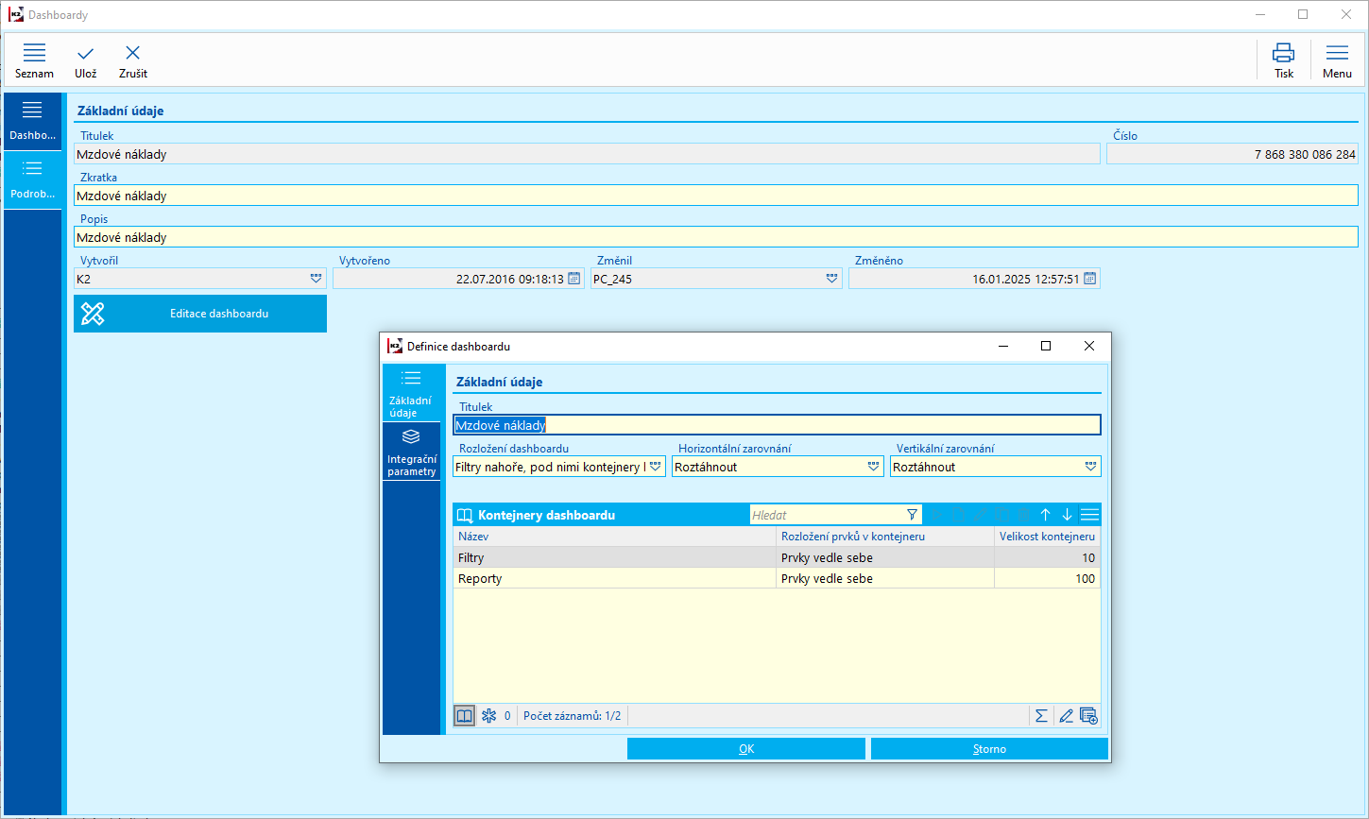Image resolution: width=1369 pixels, height=819 pixels.
Task: Switch to the Dashboardy sidebar tab
Action: tap(33, 122)
